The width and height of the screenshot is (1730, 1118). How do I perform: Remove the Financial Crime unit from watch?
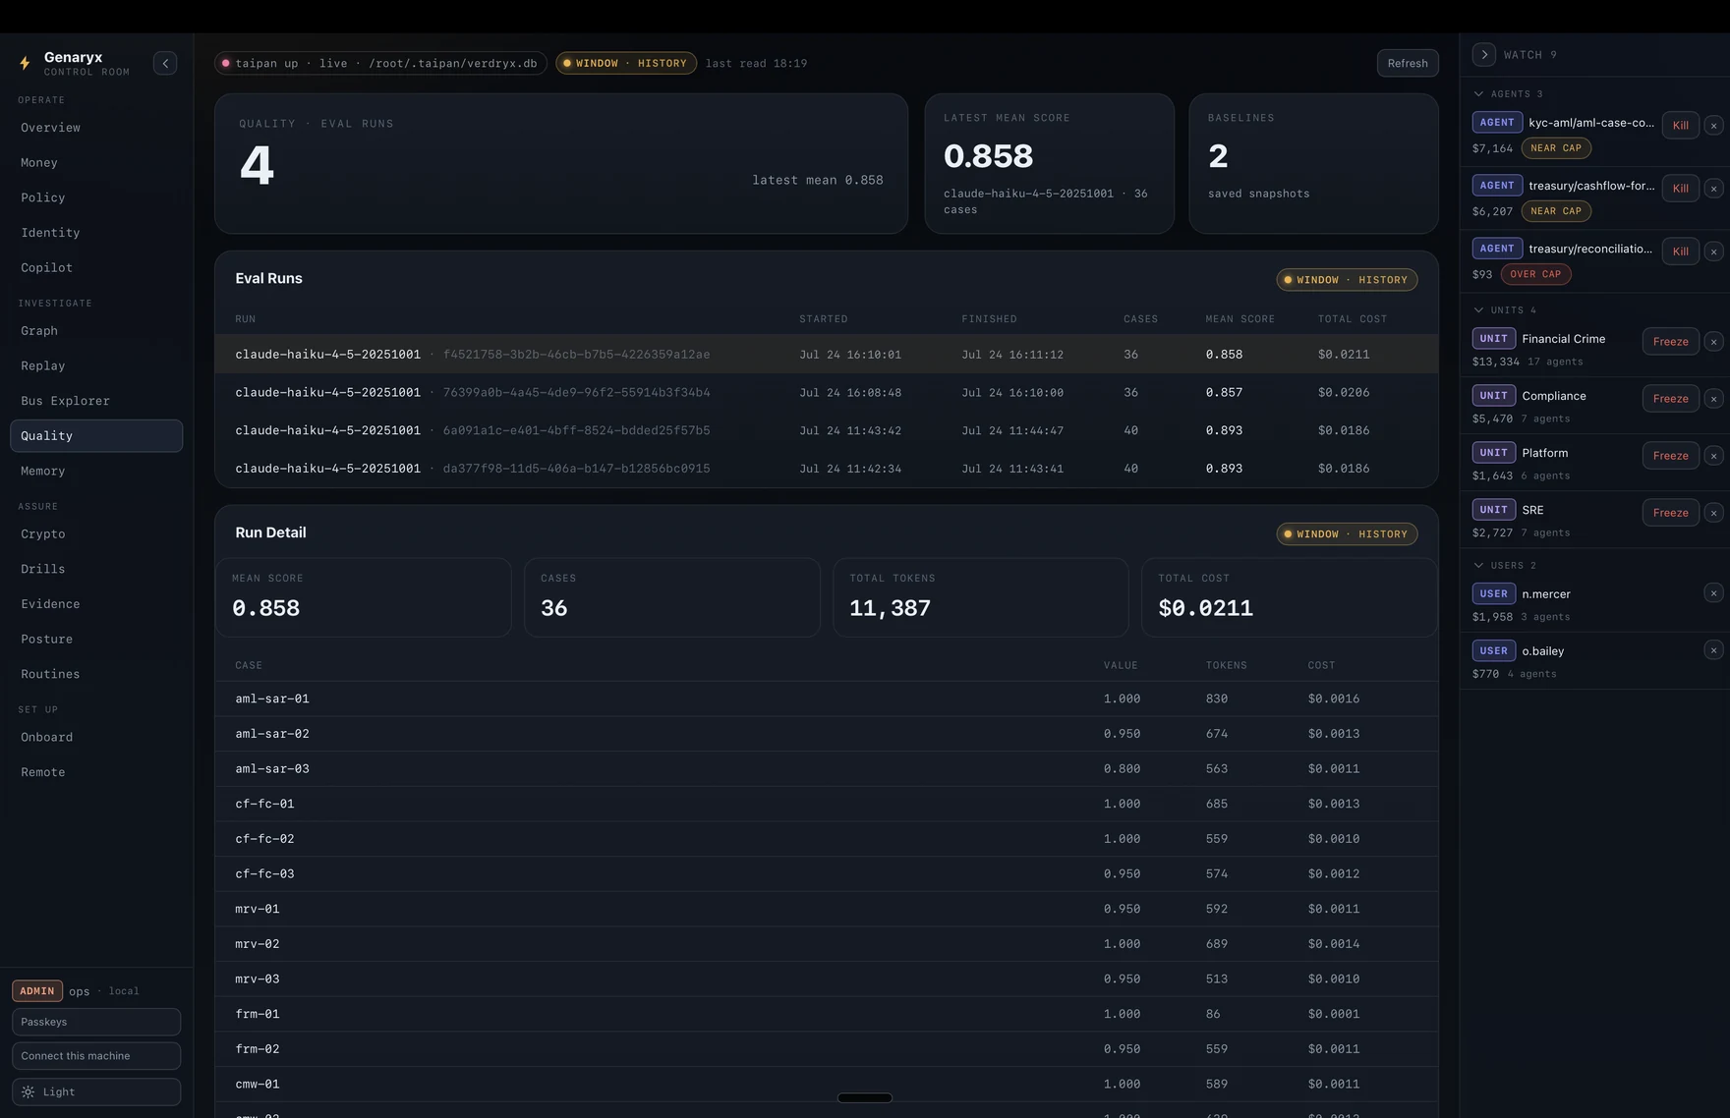[x=1713, y=342]
